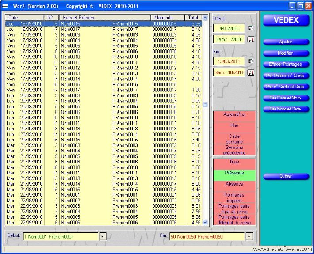The height and width of the screenshot is (254, 314).
Task: Select the row Lun 20/09/2010 Nom0006
Action: [103, 112]
